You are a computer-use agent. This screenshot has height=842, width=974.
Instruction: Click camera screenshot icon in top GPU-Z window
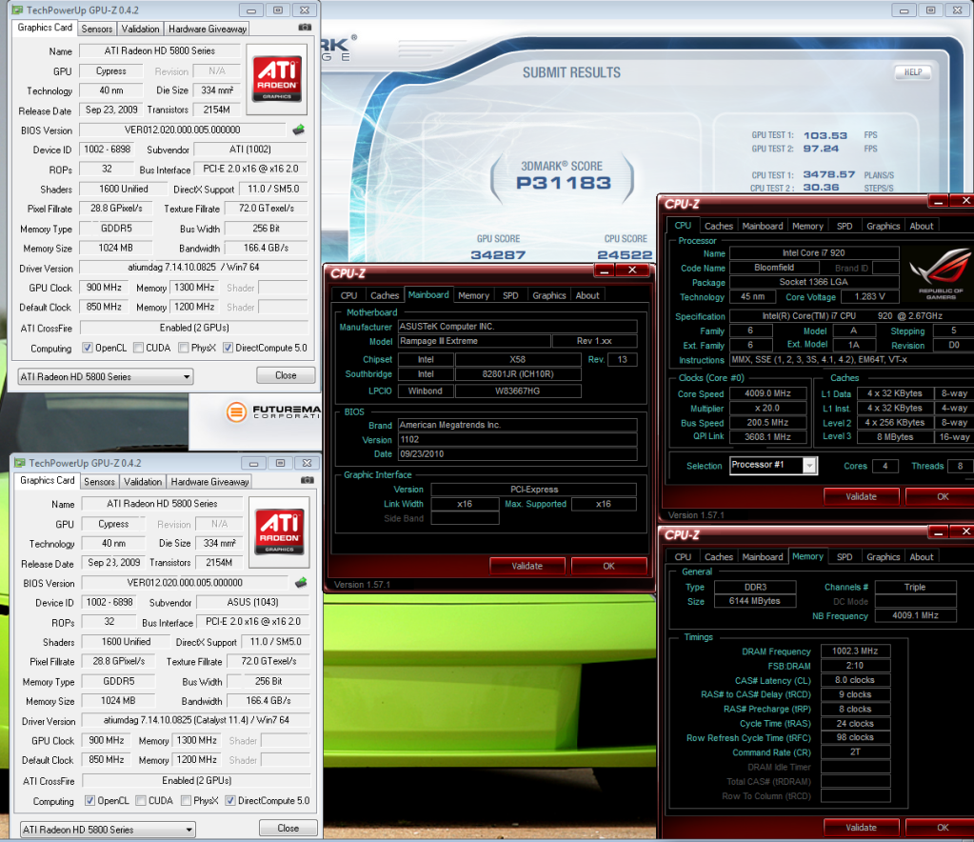pyautogui.click(x=305, y=28)
